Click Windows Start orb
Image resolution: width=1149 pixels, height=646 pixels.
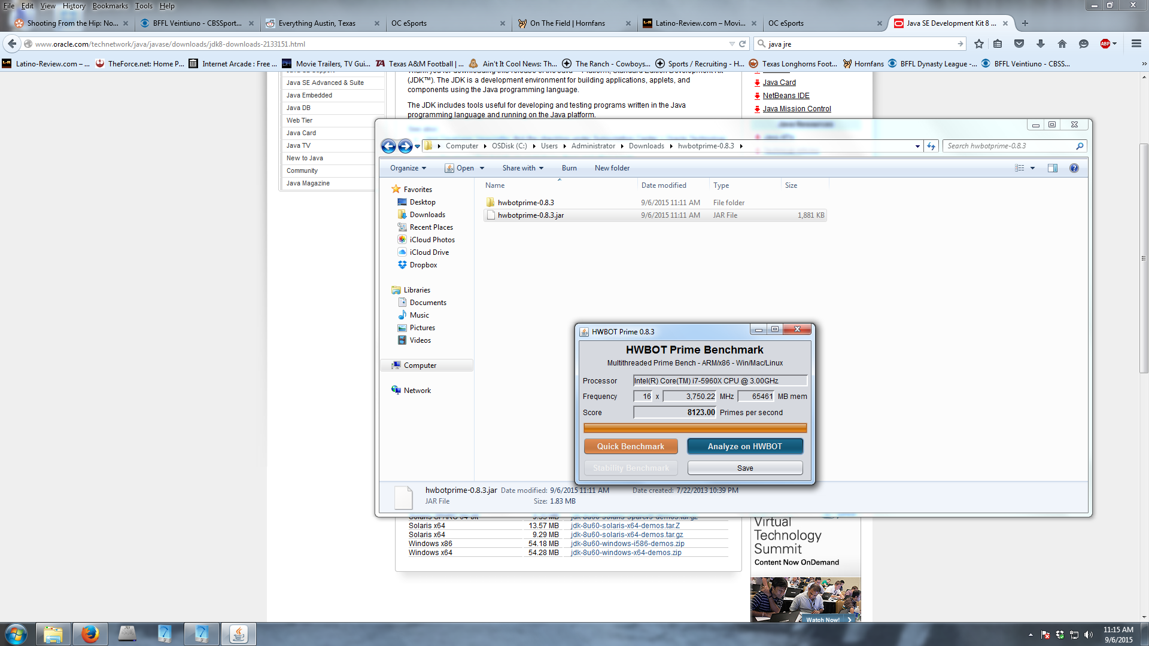(x=16, y=634)
